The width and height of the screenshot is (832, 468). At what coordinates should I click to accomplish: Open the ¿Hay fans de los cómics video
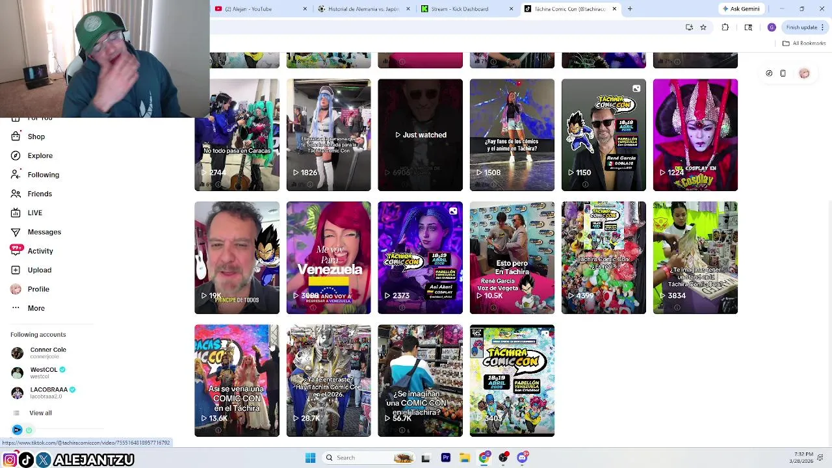[512, 135]
